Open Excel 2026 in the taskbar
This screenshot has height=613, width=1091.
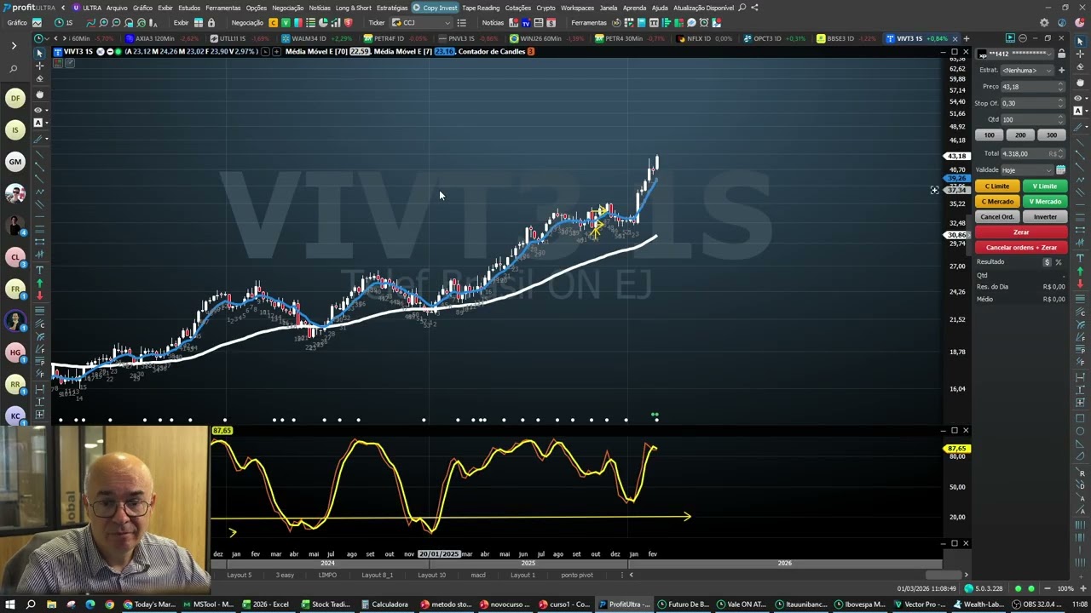[x=266, y=604]
